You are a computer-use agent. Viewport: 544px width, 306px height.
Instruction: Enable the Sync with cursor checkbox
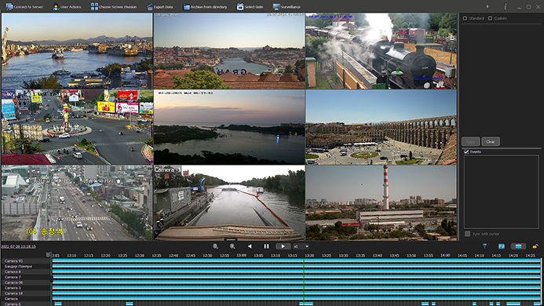[x=467, y=234]
